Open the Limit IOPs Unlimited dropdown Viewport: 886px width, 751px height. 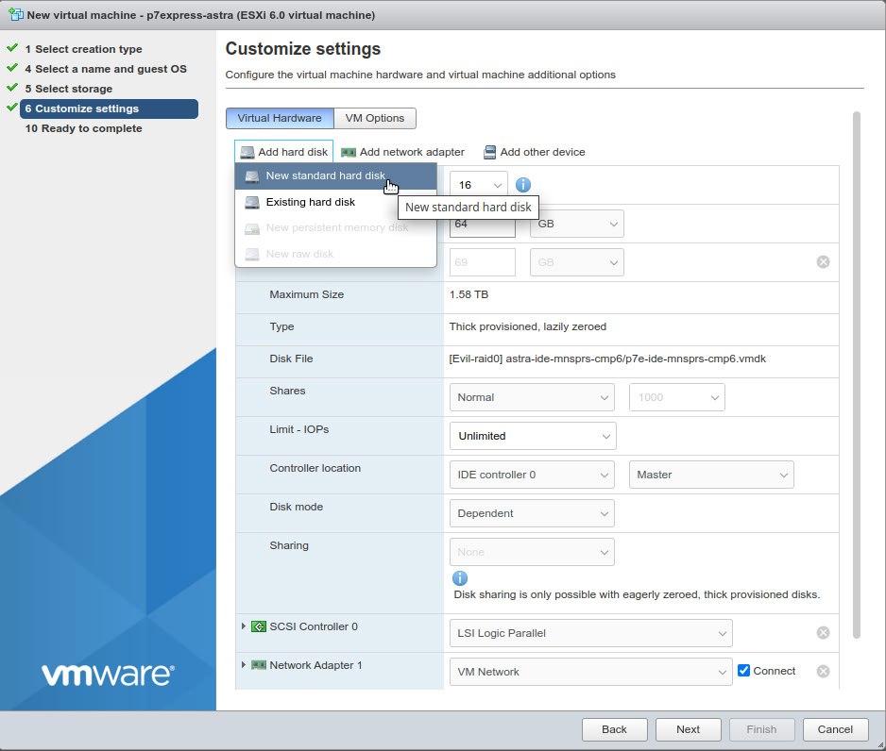(x=533, y=436)
